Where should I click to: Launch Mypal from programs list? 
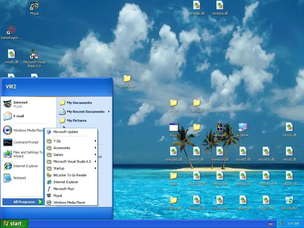pyautogui.click(x=71, y=196)
